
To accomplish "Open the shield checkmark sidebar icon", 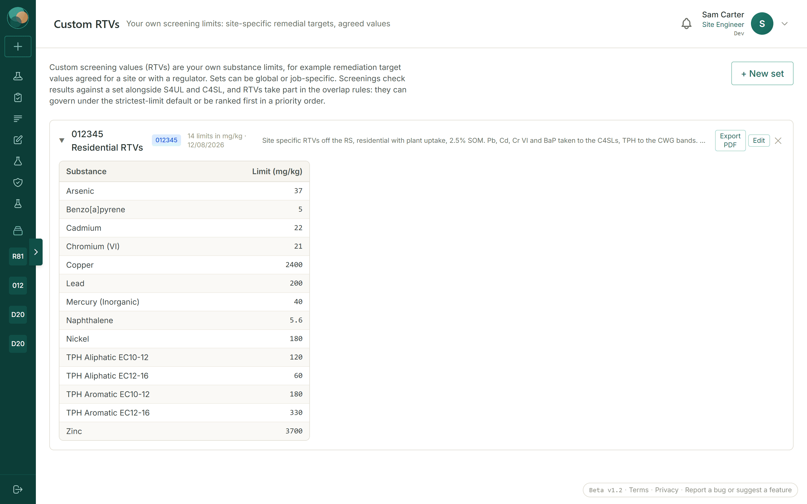I will tap(18, 182).
